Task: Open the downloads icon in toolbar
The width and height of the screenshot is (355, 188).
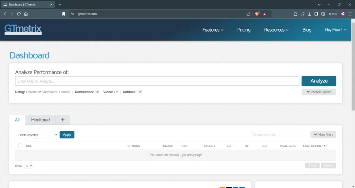Action: pyautogui.click(x=309, y=14)
